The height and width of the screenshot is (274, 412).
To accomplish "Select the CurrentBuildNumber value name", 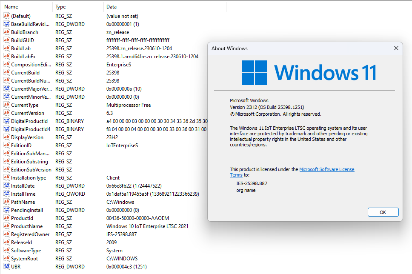I will click(31, 81).
